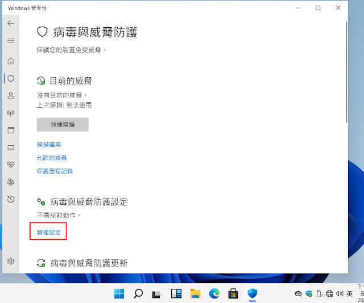Viewport: 364px width, 303px height.
Task: Open Widgets icon on taskbar
Action: point(176,294)
